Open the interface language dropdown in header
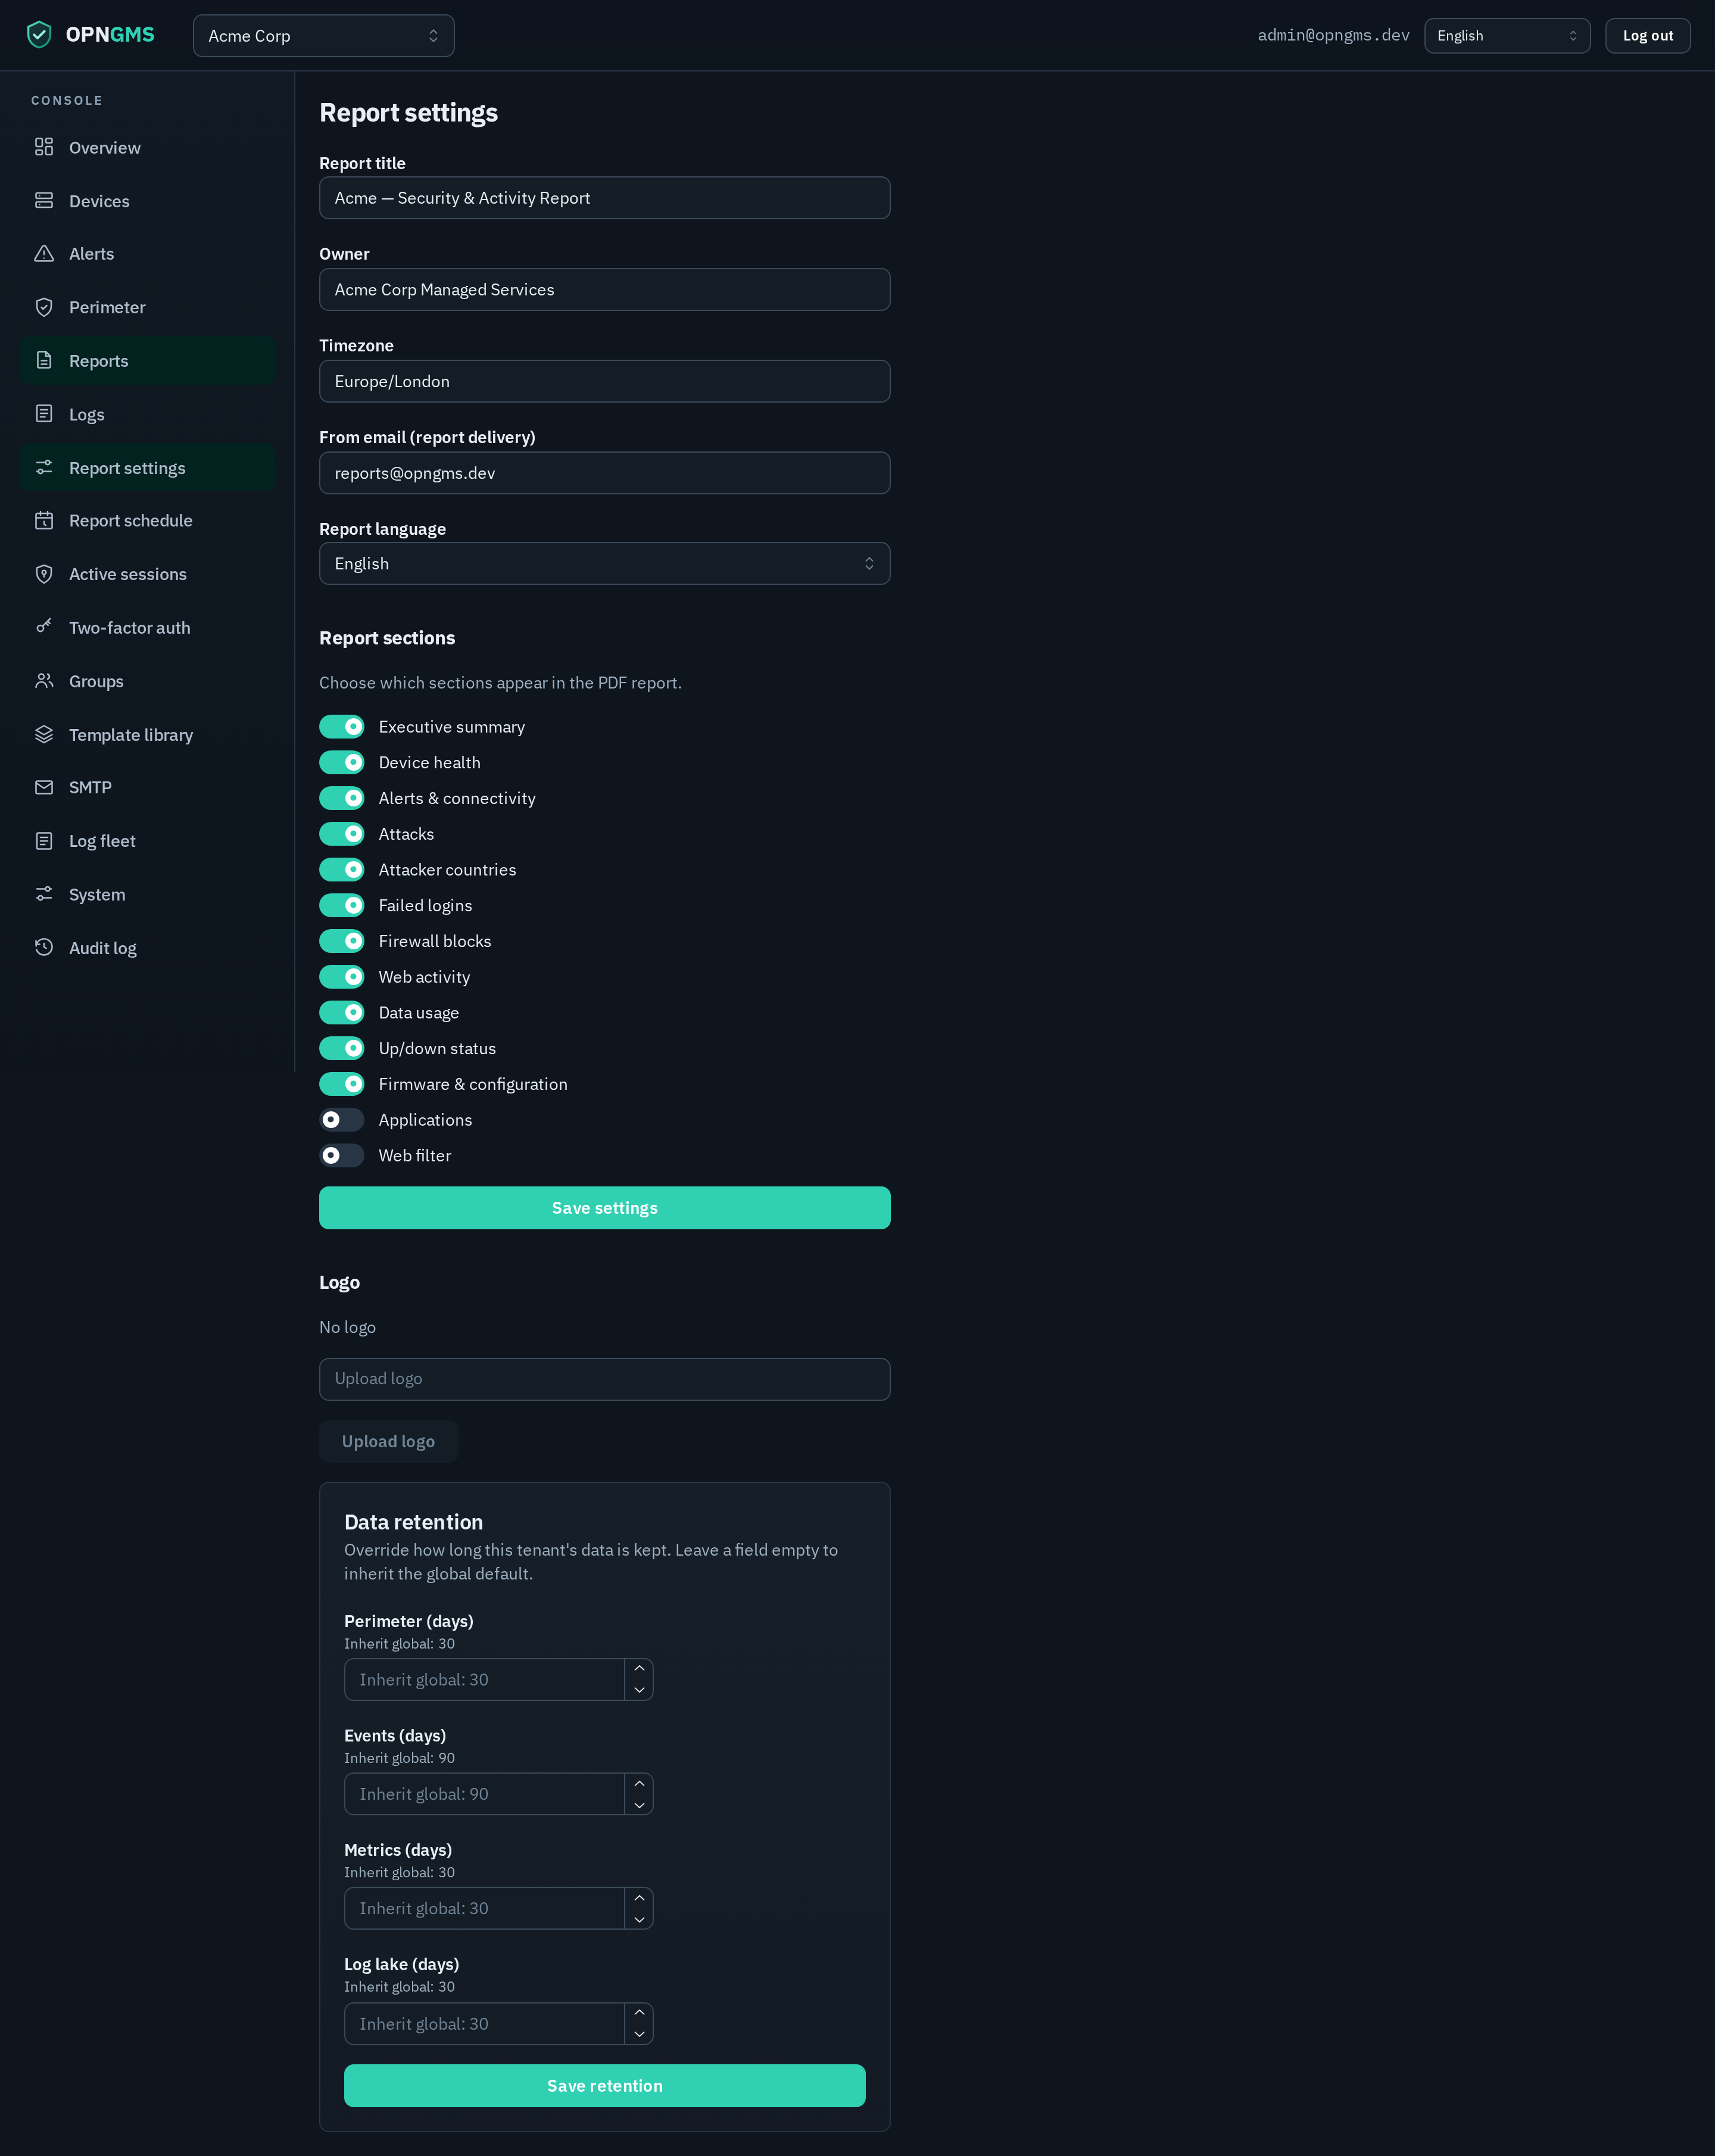1715x2156 pixels. coord(1506,36)
